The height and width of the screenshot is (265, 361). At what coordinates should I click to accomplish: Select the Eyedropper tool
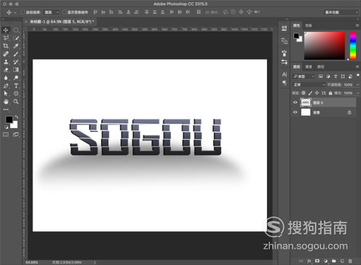[x=16, y=46]
